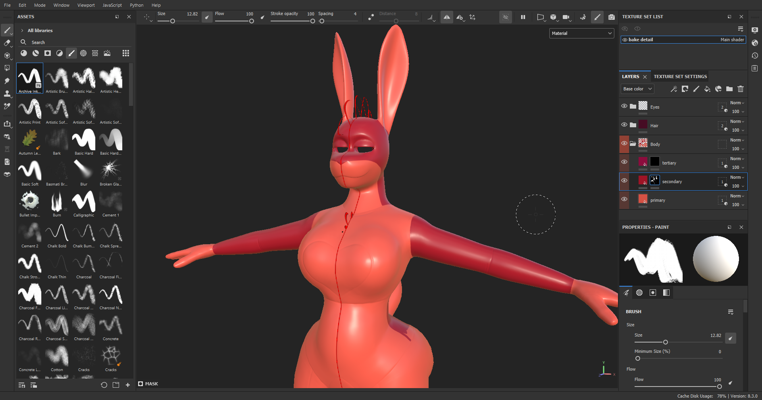The width and height of the screenshot is (762, 400).
Task: Switch to Texture Set Settings tab
Action: (x=680, y=77)
